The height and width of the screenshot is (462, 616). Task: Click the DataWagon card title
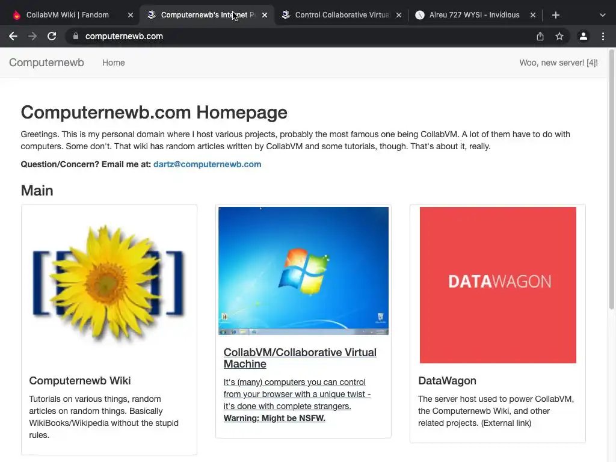(x=447, y=381)
